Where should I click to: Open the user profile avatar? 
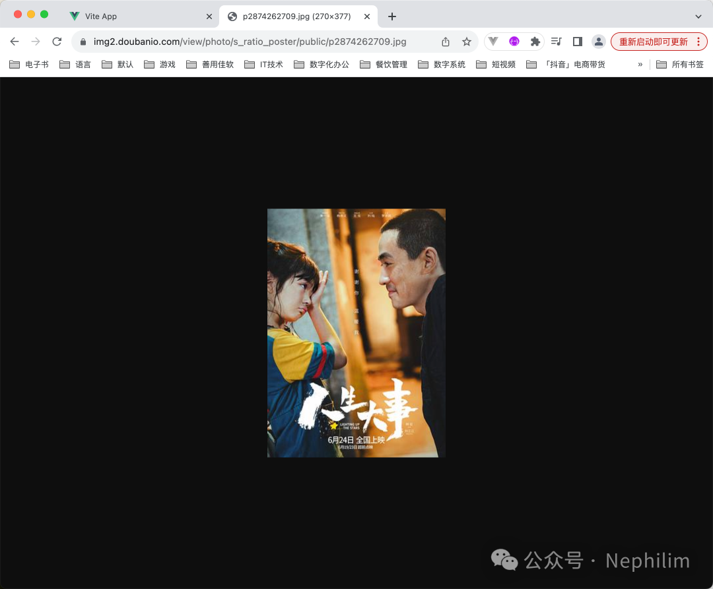(598, 42)
